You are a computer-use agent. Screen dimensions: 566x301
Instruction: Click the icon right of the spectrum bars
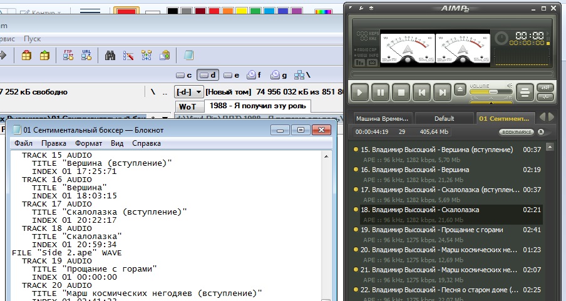tap(372, 63)
